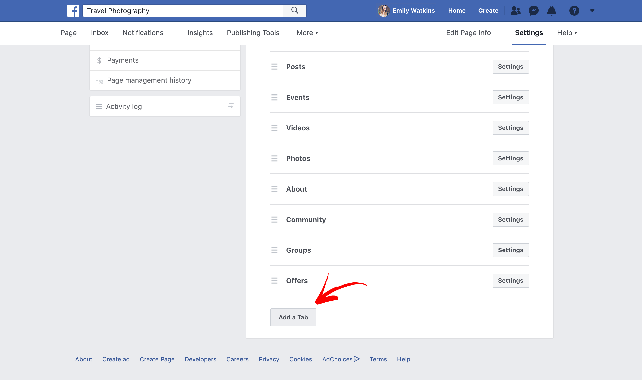Click the Add a Tab button

pyautogui.click(x=293, y=317)
